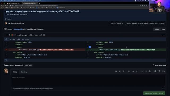Open the Home - Confluence bookmark
Viewport: 170px width, 96px height.
click(x=41, y=8)
